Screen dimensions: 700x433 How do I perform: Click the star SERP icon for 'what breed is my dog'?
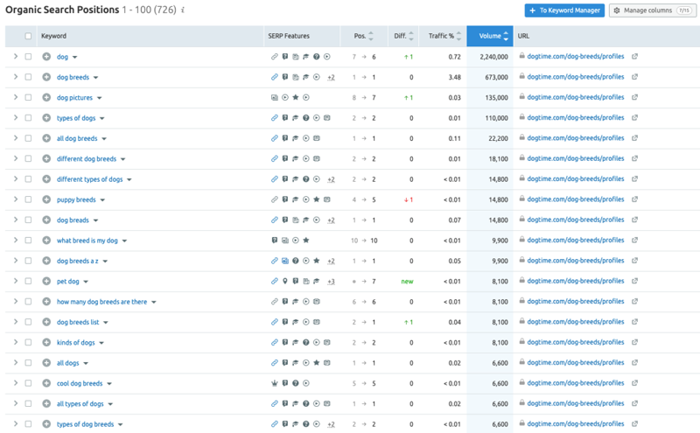pos(305,241)
